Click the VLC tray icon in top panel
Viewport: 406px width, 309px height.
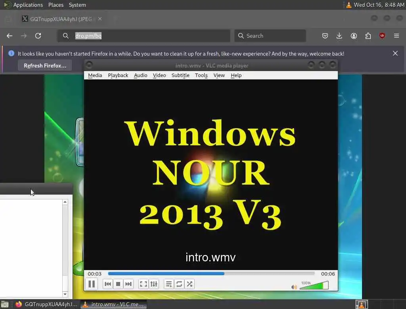click(349, 5)
